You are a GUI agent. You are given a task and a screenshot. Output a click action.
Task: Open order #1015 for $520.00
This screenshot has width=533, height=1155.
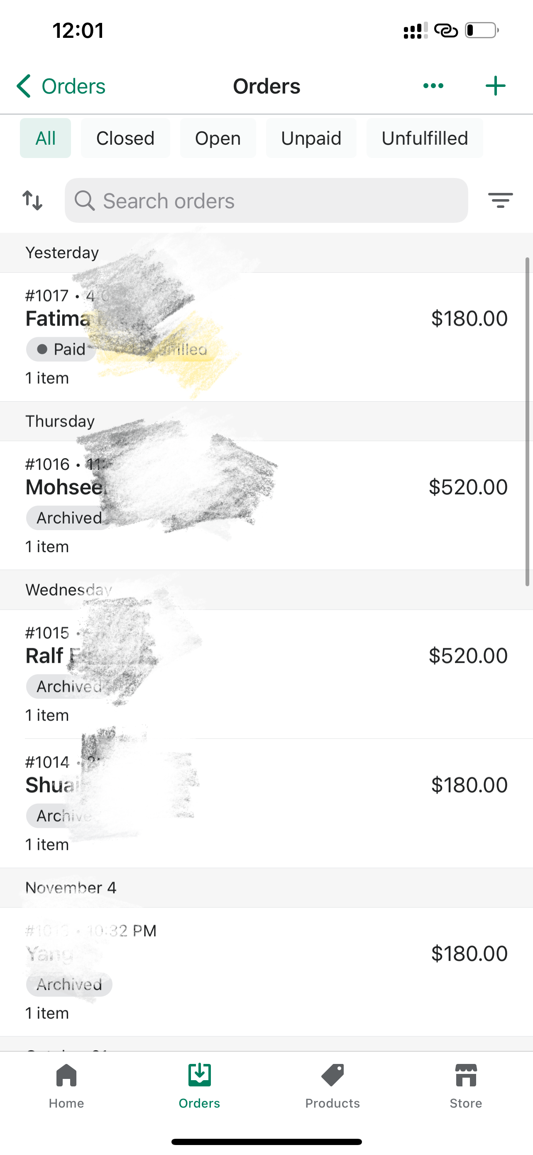[x=313, y=674]
